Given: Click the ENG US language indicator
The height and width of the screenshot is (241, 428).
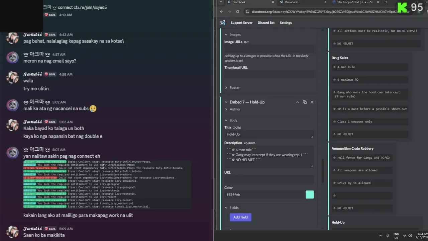Looking at the screenshot, I should pyautogui.click(x=396, y=236).
